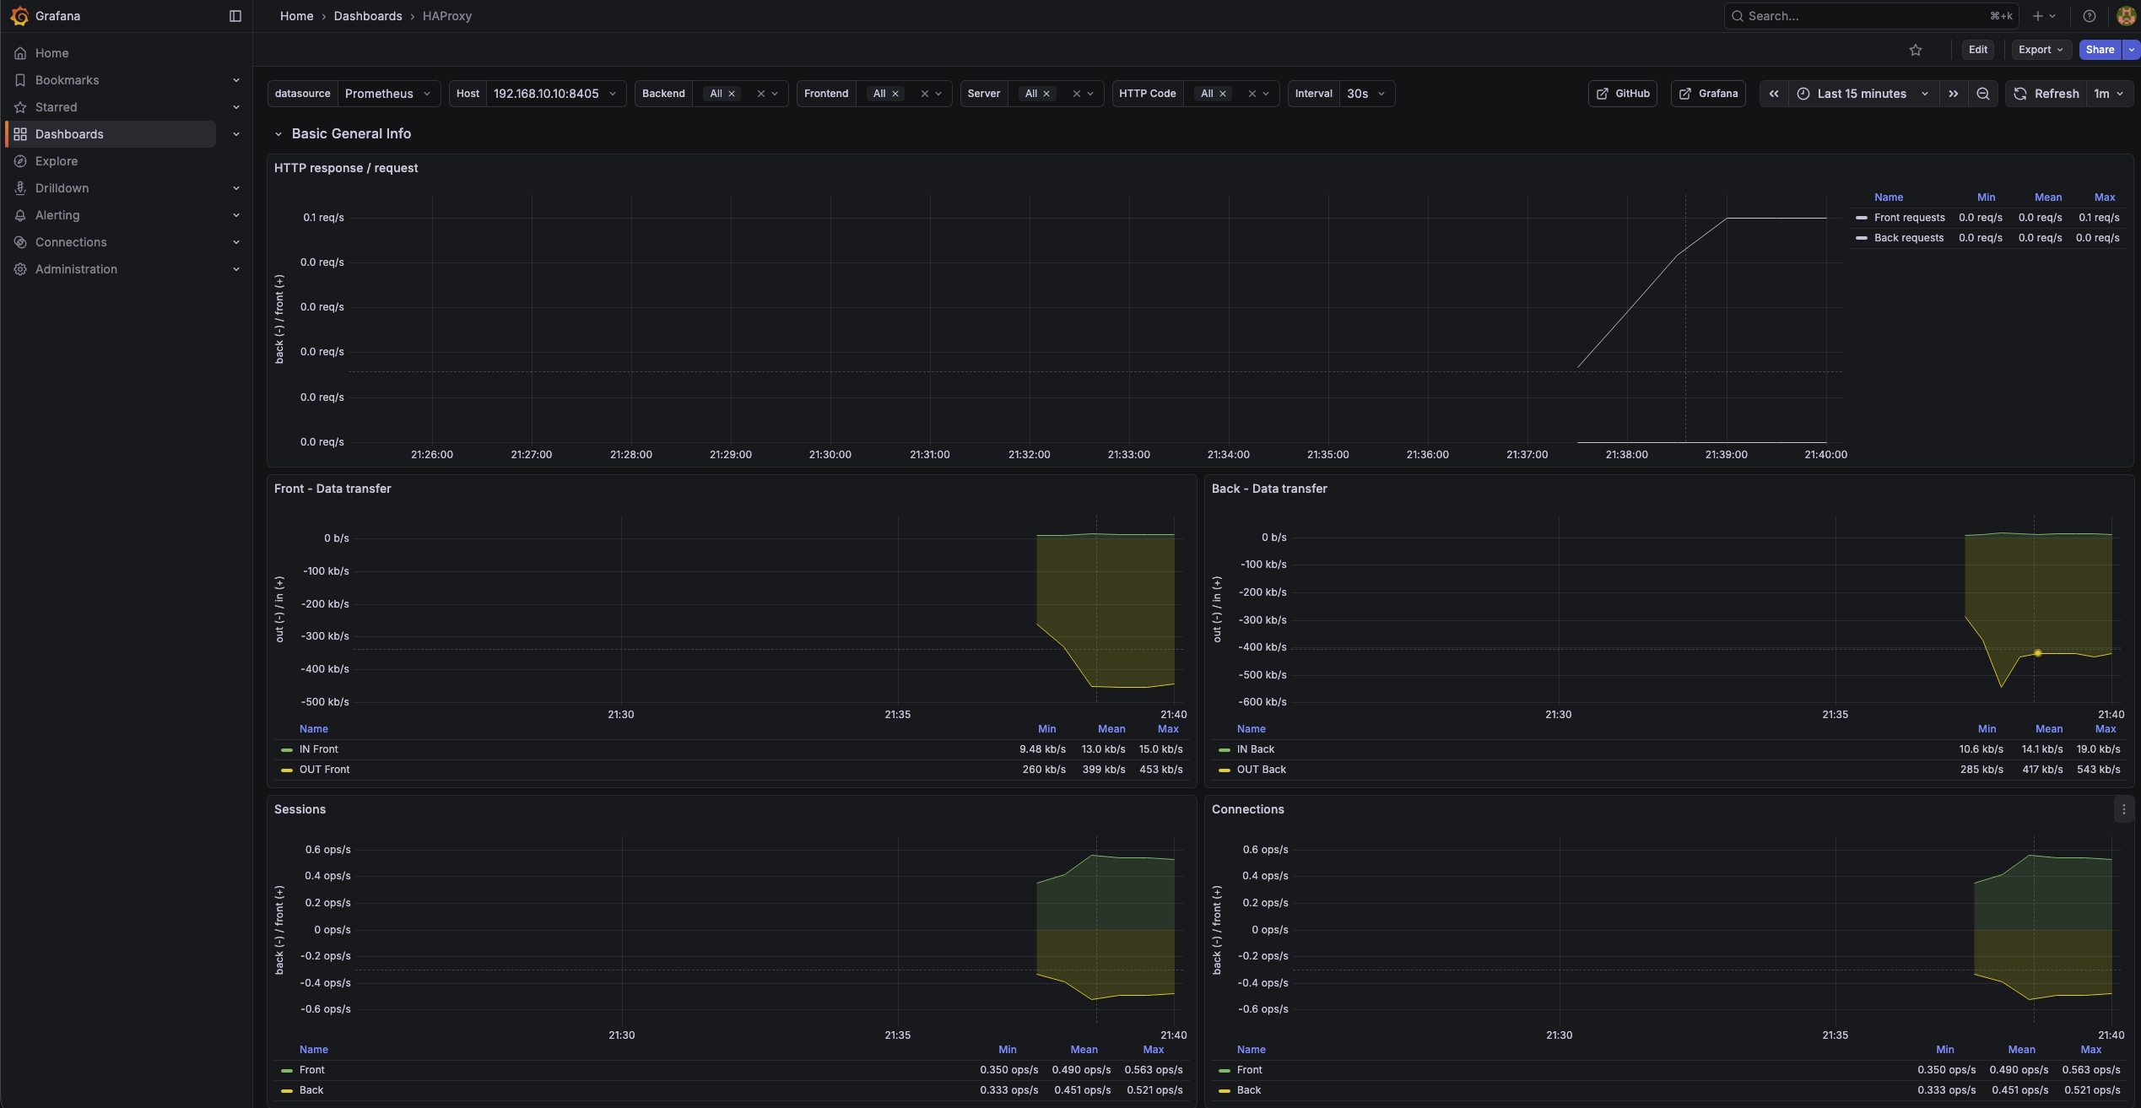Toggle Front requests series in legend
Screen dimensions: 2141x1108
(x=1909, y=218)
